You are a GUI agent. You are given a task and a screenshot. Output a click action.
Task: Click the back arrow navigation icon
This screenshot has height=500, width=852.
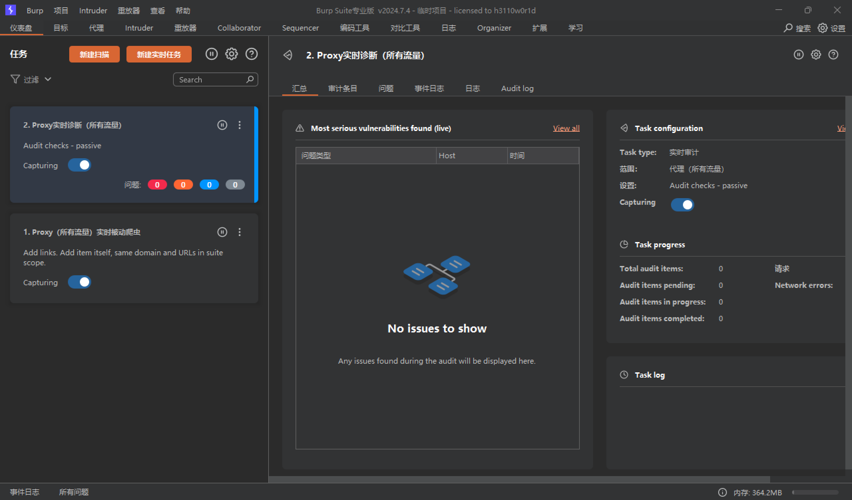click(288, 56)
